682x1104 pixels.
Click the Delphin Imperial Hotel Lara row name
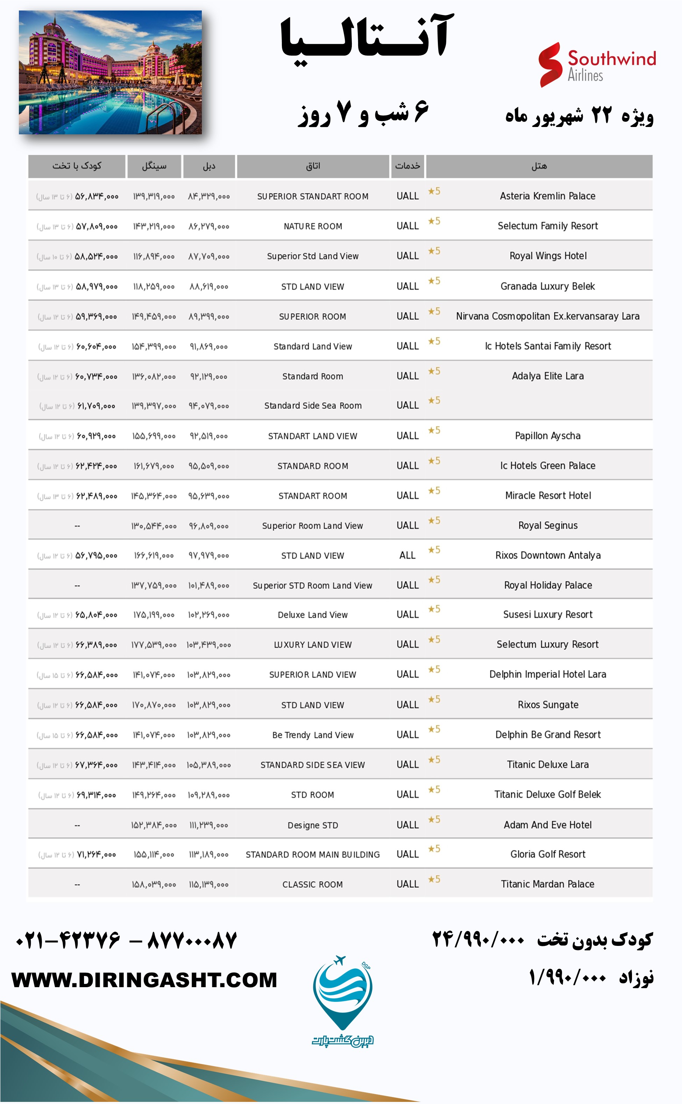tap(548, 674)
